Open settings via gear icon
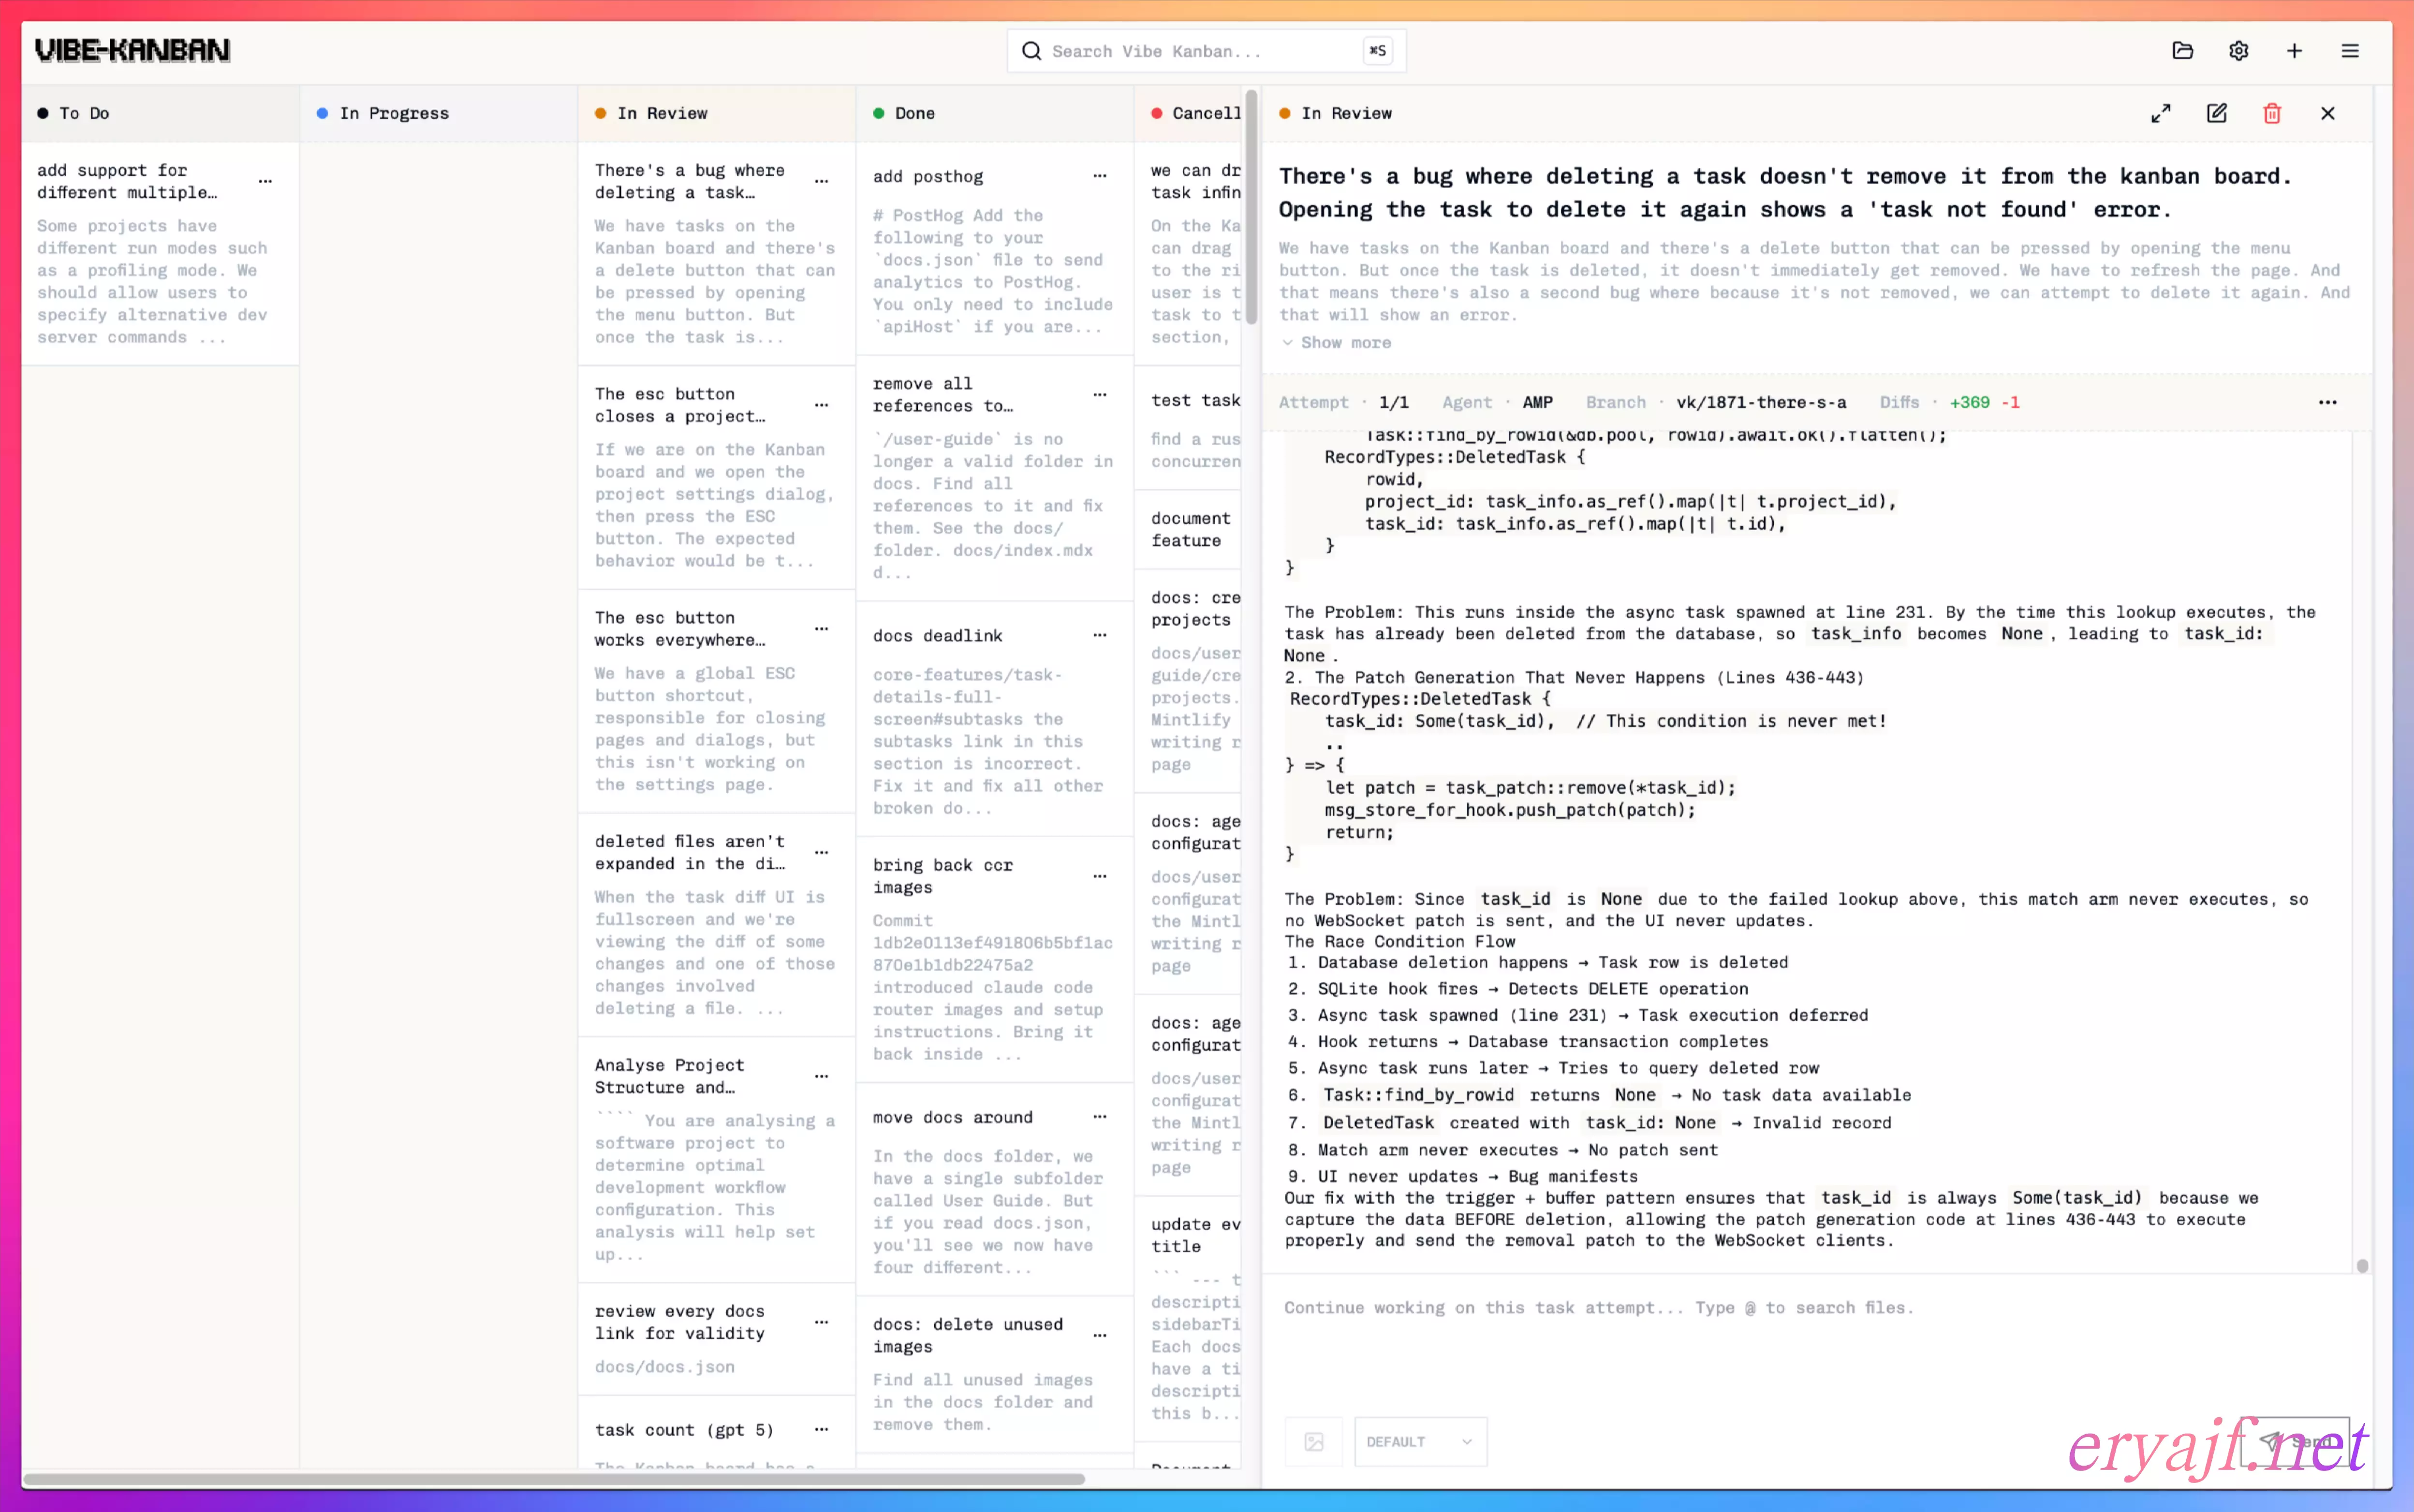Image resolution: width=2414 pixels, height=1512 pixels. 2238,51
